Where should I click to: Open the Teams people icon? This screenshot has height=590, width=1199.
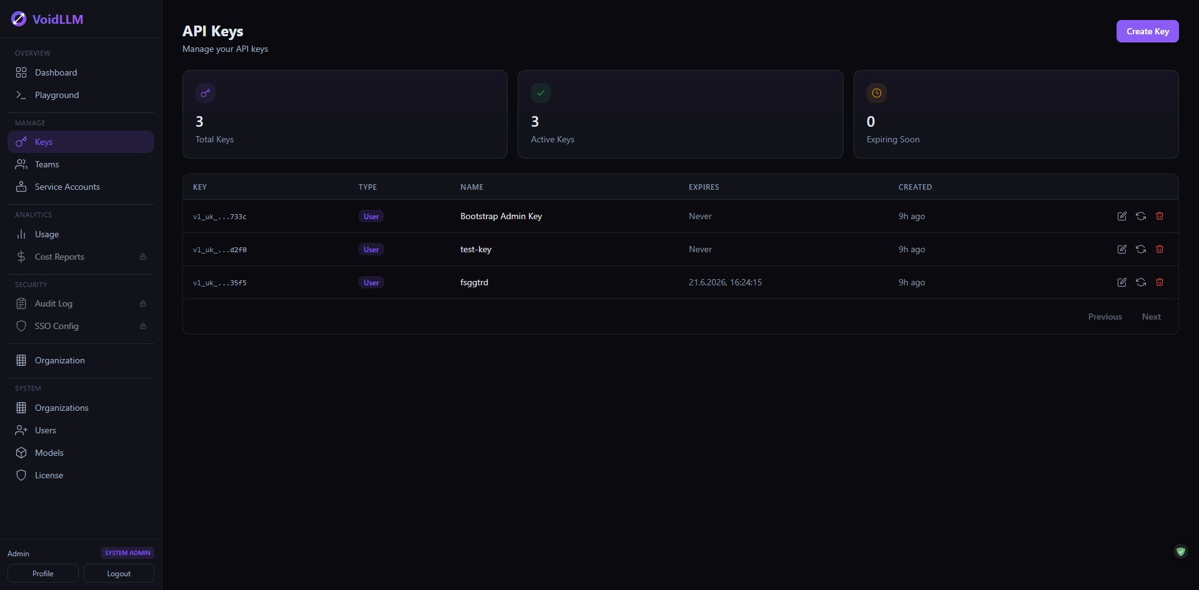pos(21,164)
